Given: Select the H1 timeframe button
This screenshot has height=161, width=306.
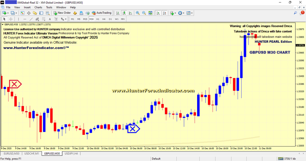Looking at the screenshot, I should pos(98,19).
